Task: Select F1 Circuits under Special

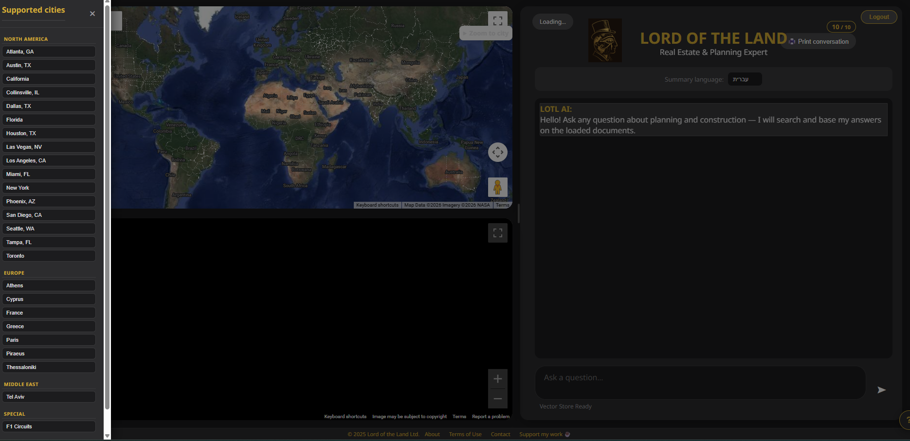Action: (x=49, y=426)
